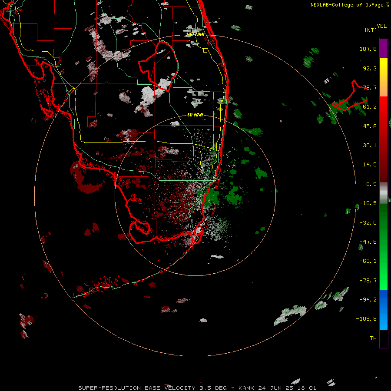
Task: Click the VEL label above the color scale
Action: tap(381, 26)
